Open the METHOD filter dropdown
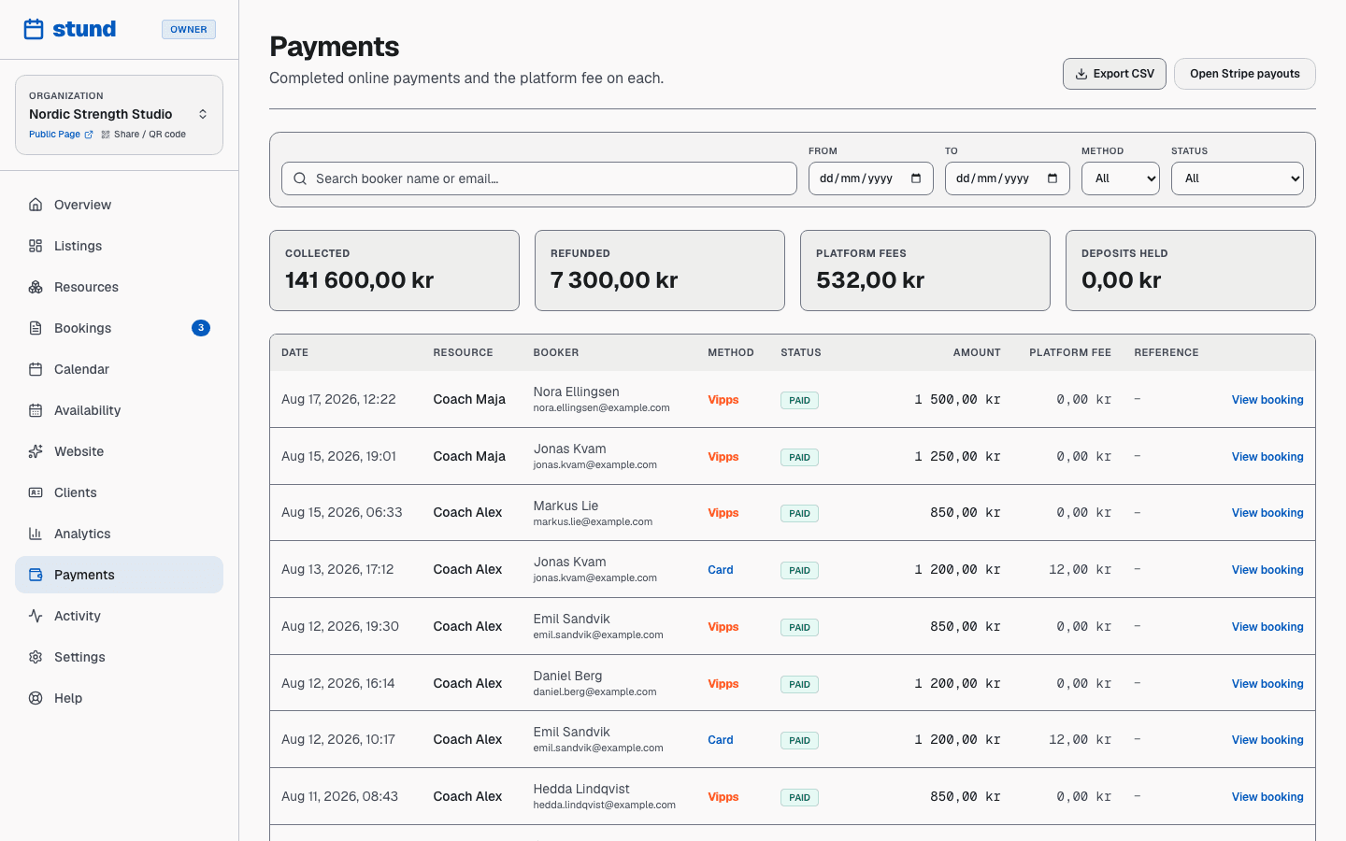The image size is (1346, 841). [x=1121, y=178]
